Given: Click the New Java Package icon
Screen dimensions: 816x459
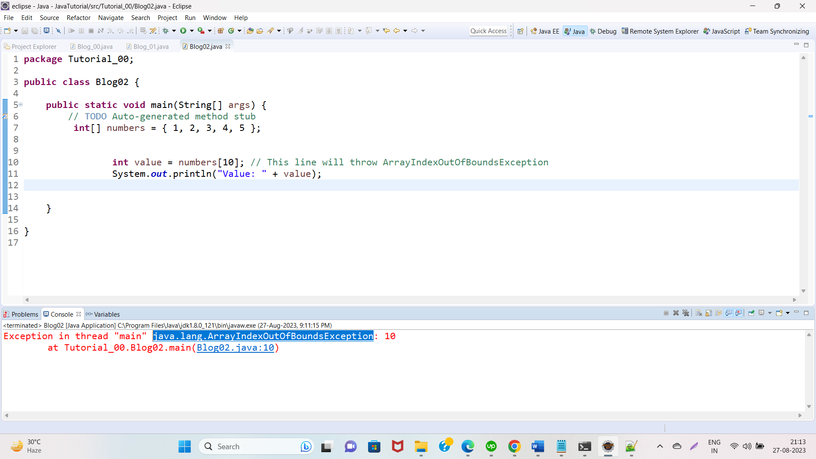Looking at the screenshot, I should 221,31.
